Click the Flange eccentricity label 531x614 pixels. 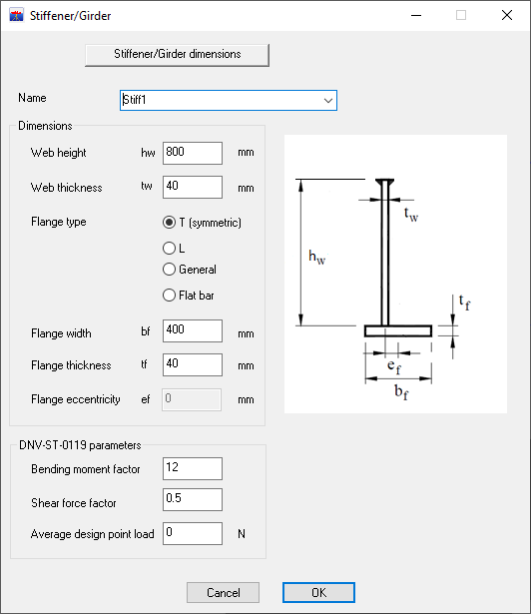(76, 399)
